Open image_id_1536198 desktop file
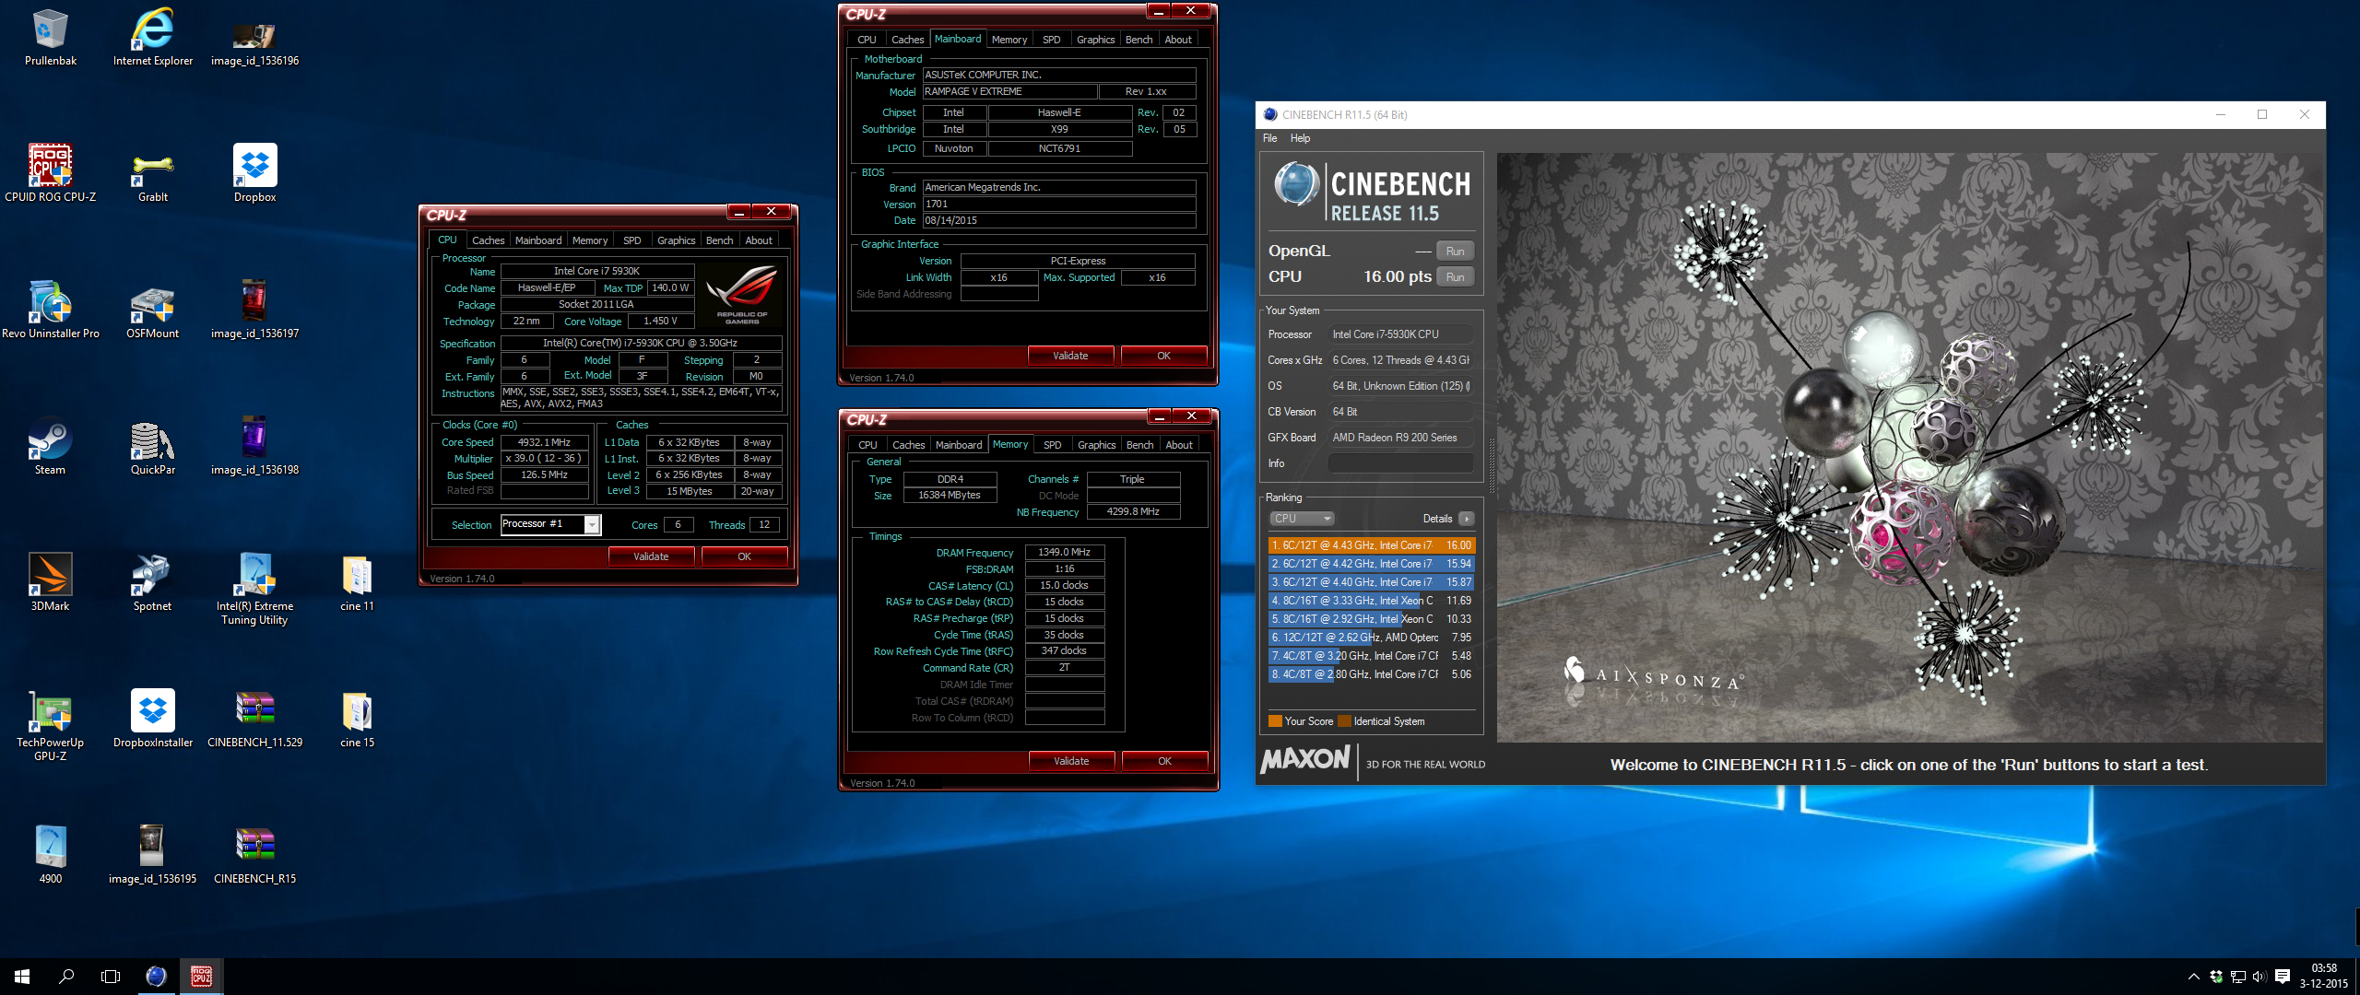This screenshot has height=995, width=2360. [x=254, y=446]
